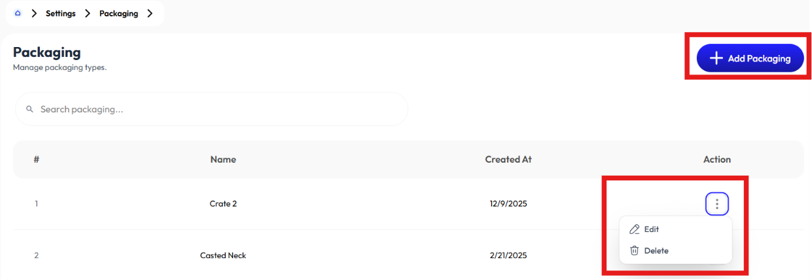Click the Created At column header
The height and width of the screenshot is (279, 812).
pyautogui.click(x=508, y=159)
